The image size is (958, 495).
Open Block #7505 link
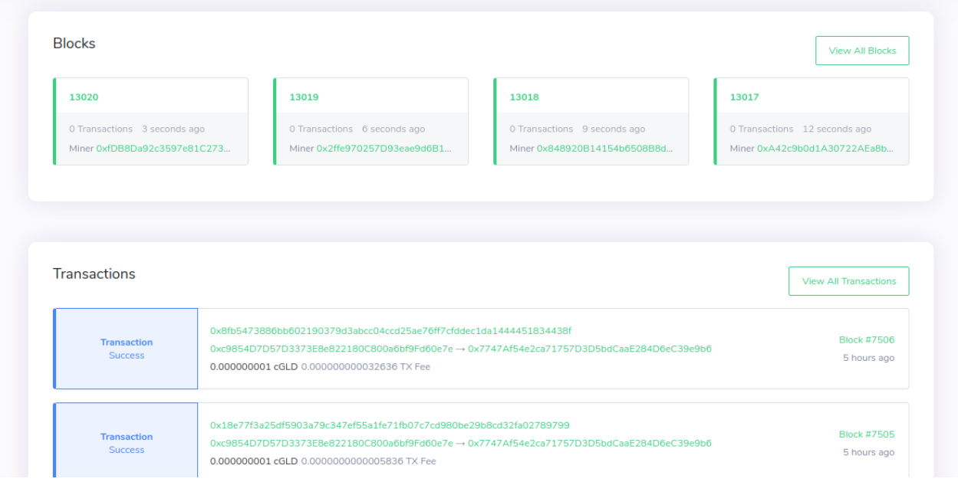(x=867, y=434)
